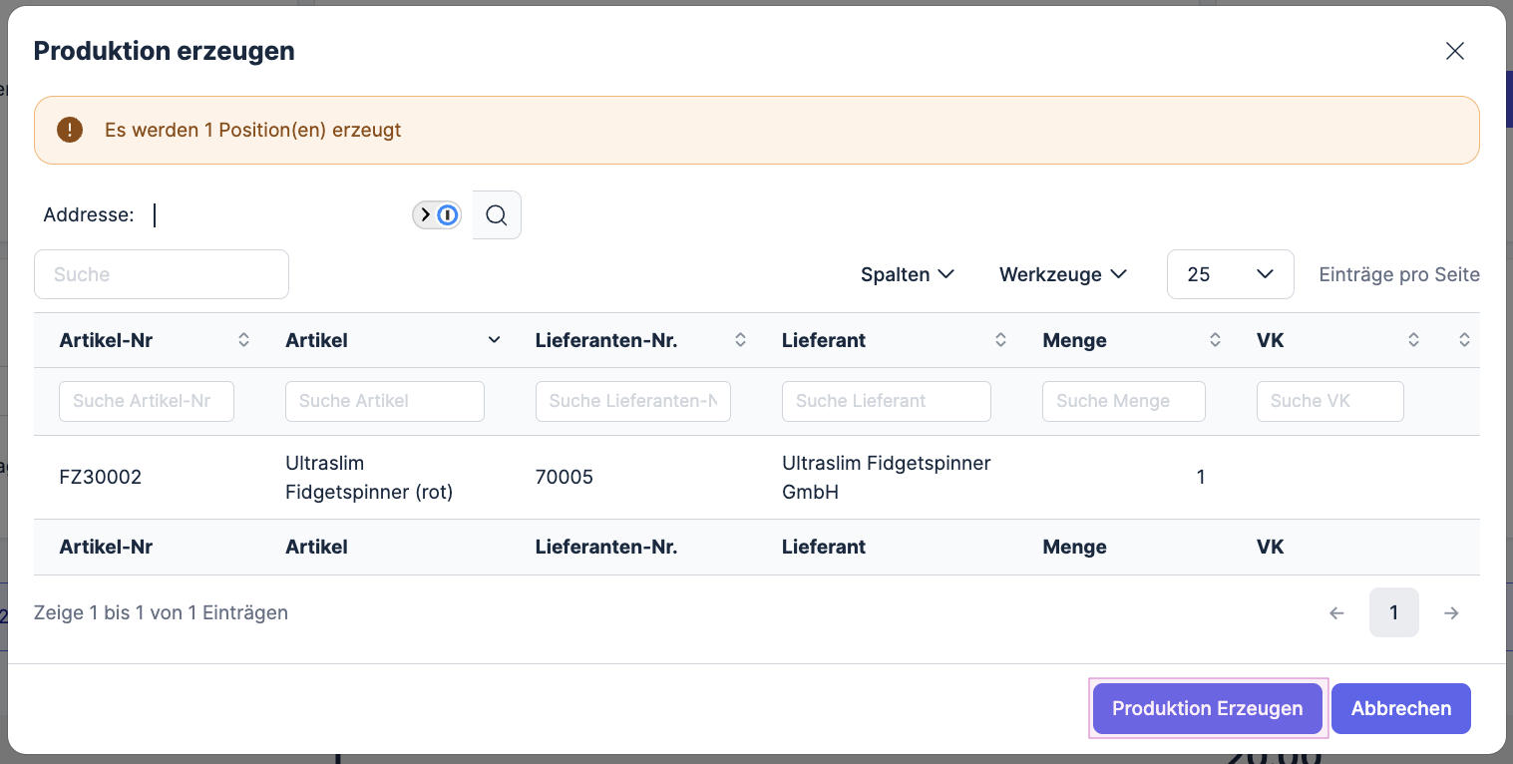Viewport: 1513px width, 764px height.
Task: Sort by Lieferant column arrows
Action: coord(1000,340)
